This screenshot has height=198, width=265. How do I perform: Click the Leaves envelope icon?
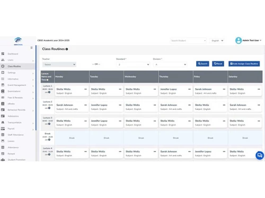(3, 141)
